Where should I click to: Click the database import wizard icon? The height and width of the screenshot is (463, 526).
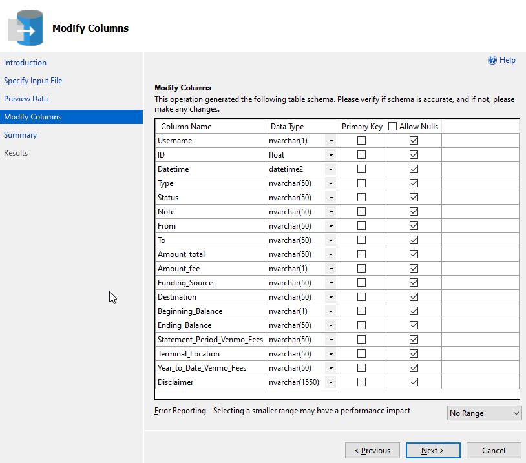(26, 28)
